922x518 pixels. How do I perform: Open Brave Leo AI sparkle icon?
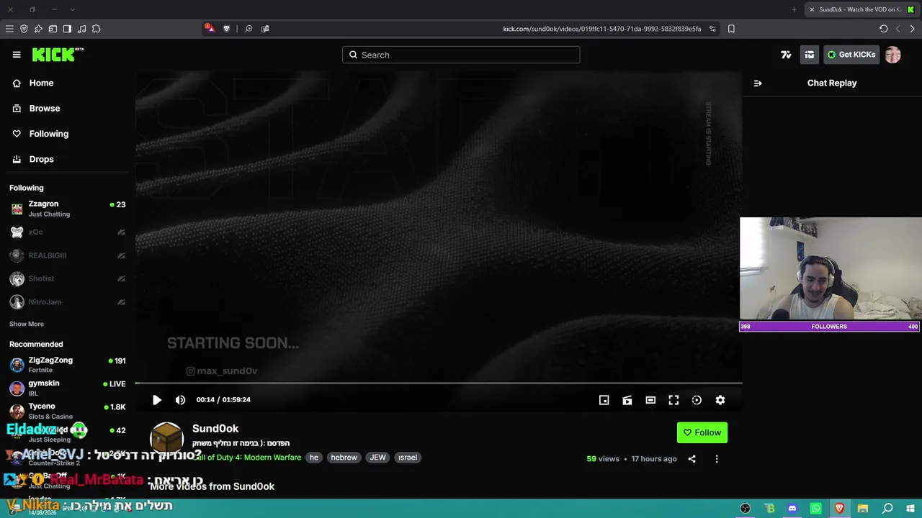(x=38, y=29)
